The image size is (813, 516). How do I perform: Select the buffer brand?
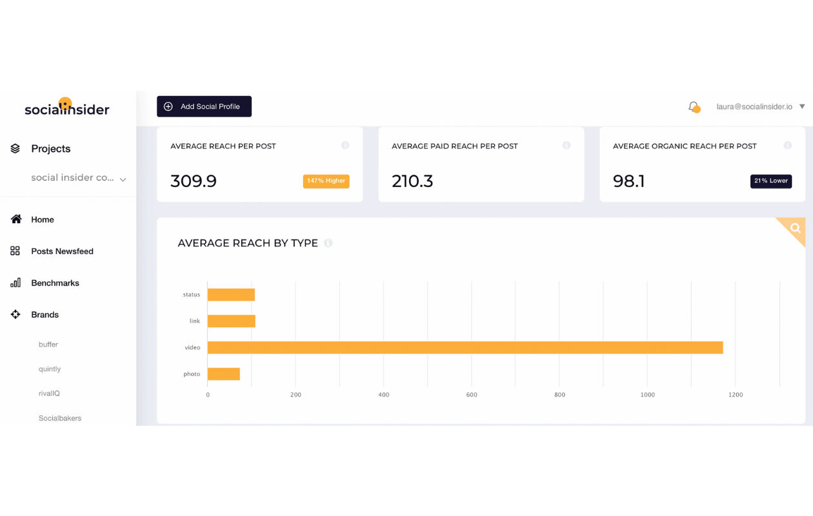click(48, 344)
